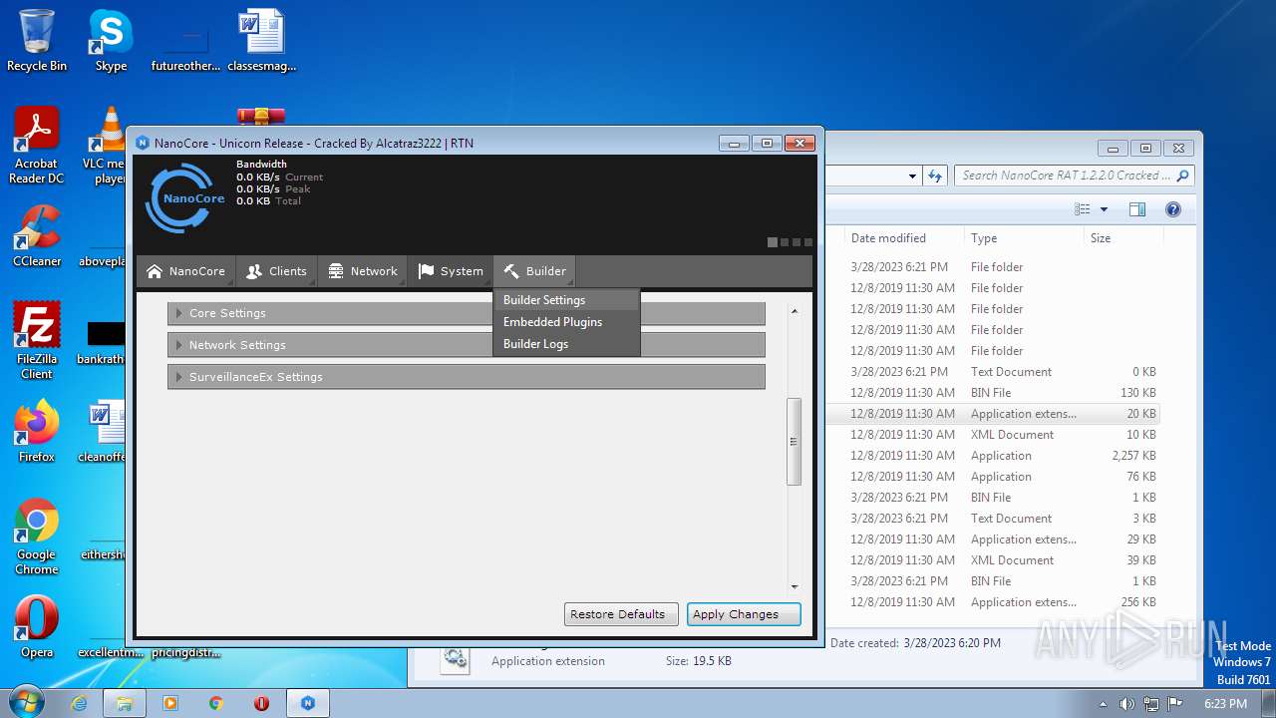
Task: Toggle Explorer preview pane icon
Action: (x=1137, y=209)
